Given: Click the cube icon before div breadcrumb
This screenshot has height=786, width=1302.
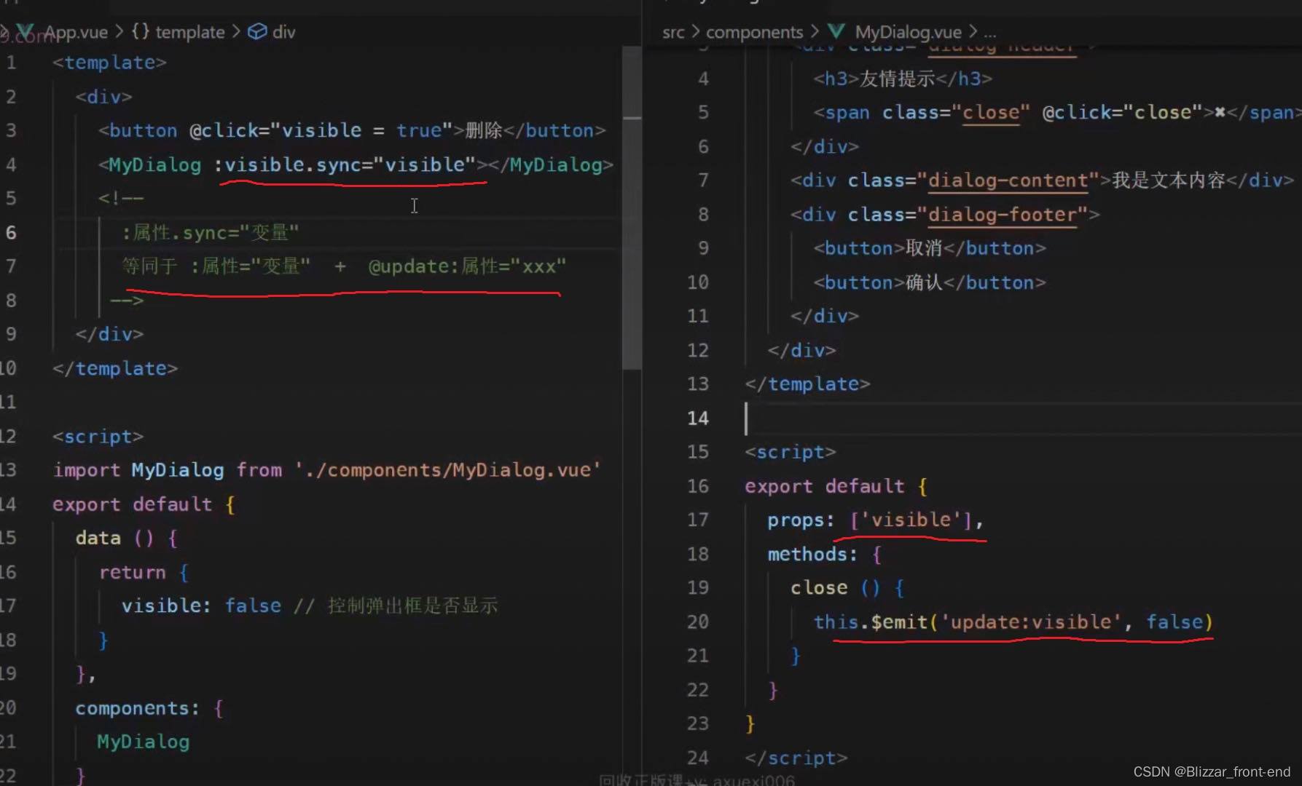Looking at the screenshot, I should pos(257,31).
